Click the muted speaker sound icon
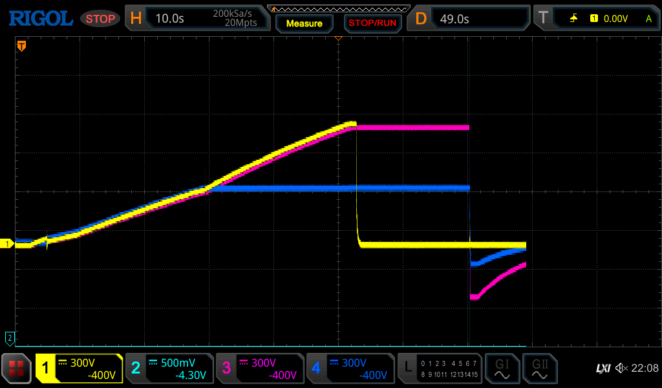 click(621, 368)
